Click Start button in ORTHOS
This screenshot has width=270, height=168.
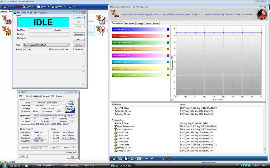(x=79, y=18)
